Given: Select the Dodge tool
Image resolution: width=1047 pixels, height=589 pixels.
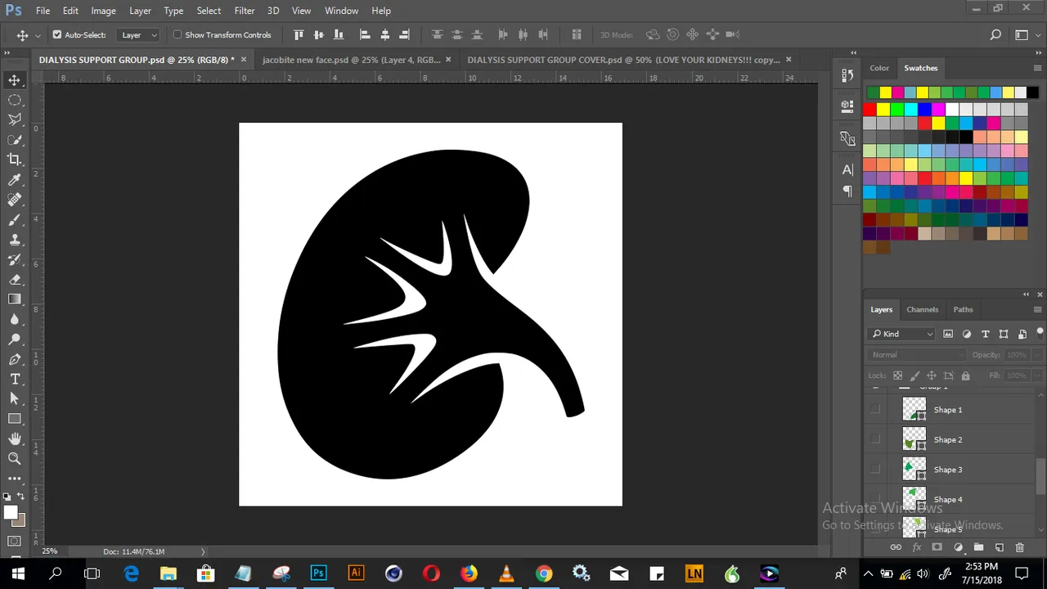Looking at the screenshot, I should (15, 339).
